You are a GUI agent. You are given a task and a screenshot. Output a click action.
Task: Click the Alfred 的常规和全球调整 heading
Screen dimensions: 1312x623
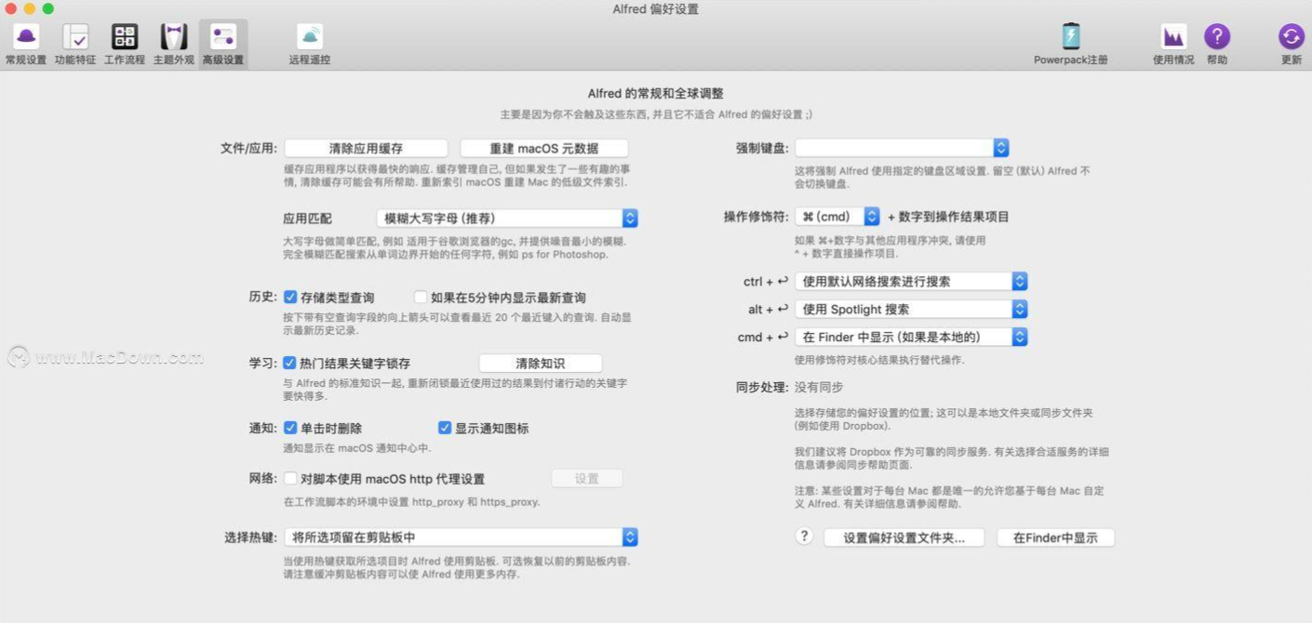[656, 94]
